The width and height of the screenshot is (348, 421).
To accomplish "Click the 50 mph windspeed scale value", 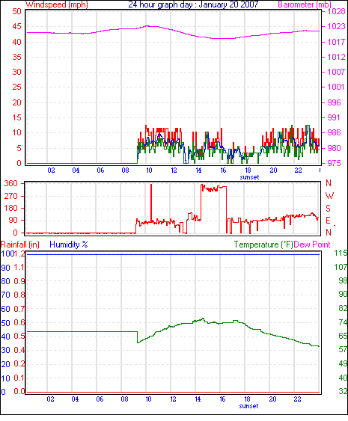I will click(x=16, y=11).
